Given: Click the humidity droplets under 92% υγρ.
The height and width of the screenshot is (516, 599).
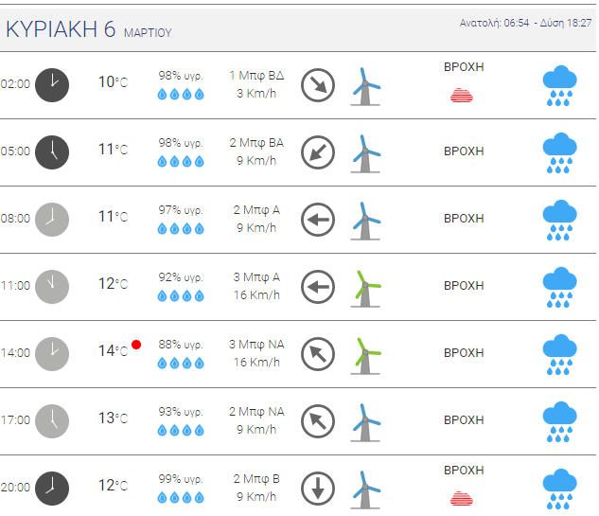Looking at the screenshot, I should click(181, 295).
